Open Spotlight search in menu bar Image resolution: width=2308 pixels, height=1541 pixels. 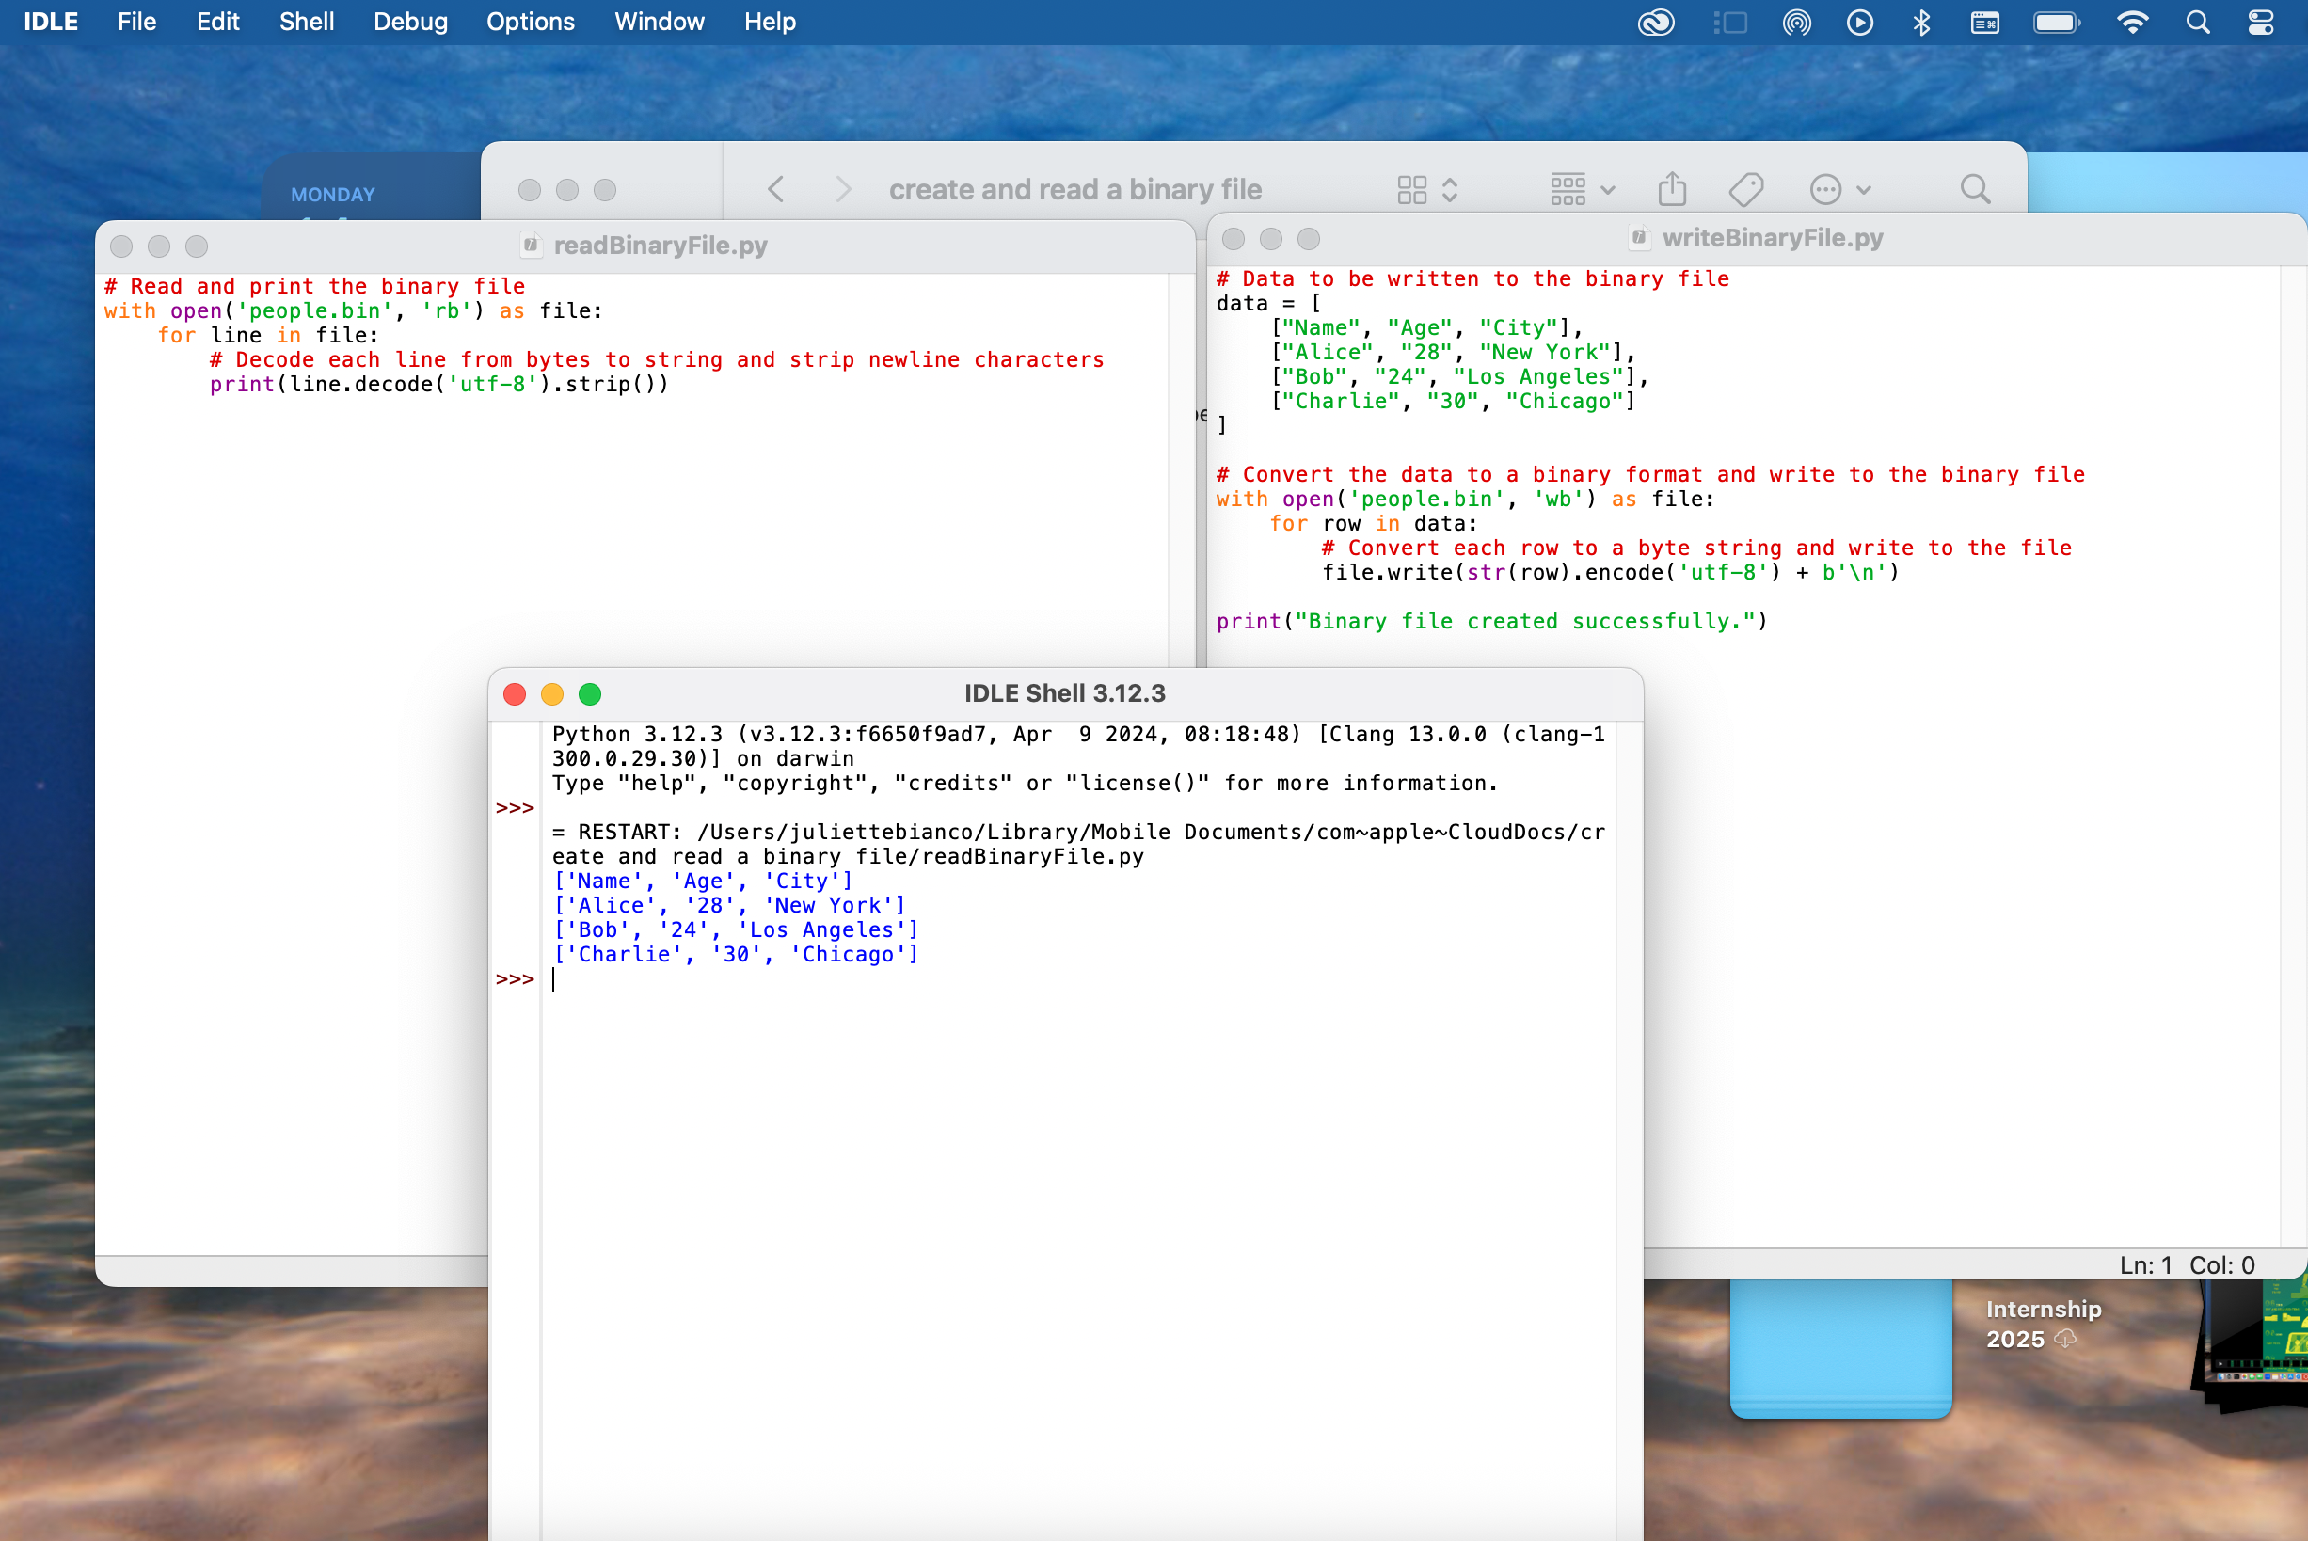2198,22
